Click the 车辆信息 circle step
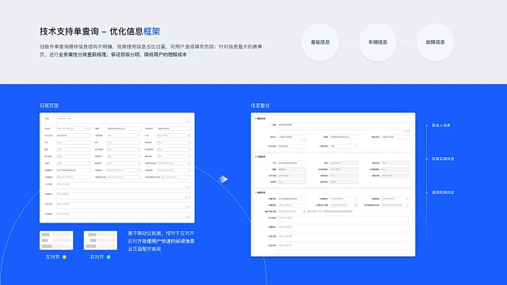The image size is (507, 285). pos(378,42)
